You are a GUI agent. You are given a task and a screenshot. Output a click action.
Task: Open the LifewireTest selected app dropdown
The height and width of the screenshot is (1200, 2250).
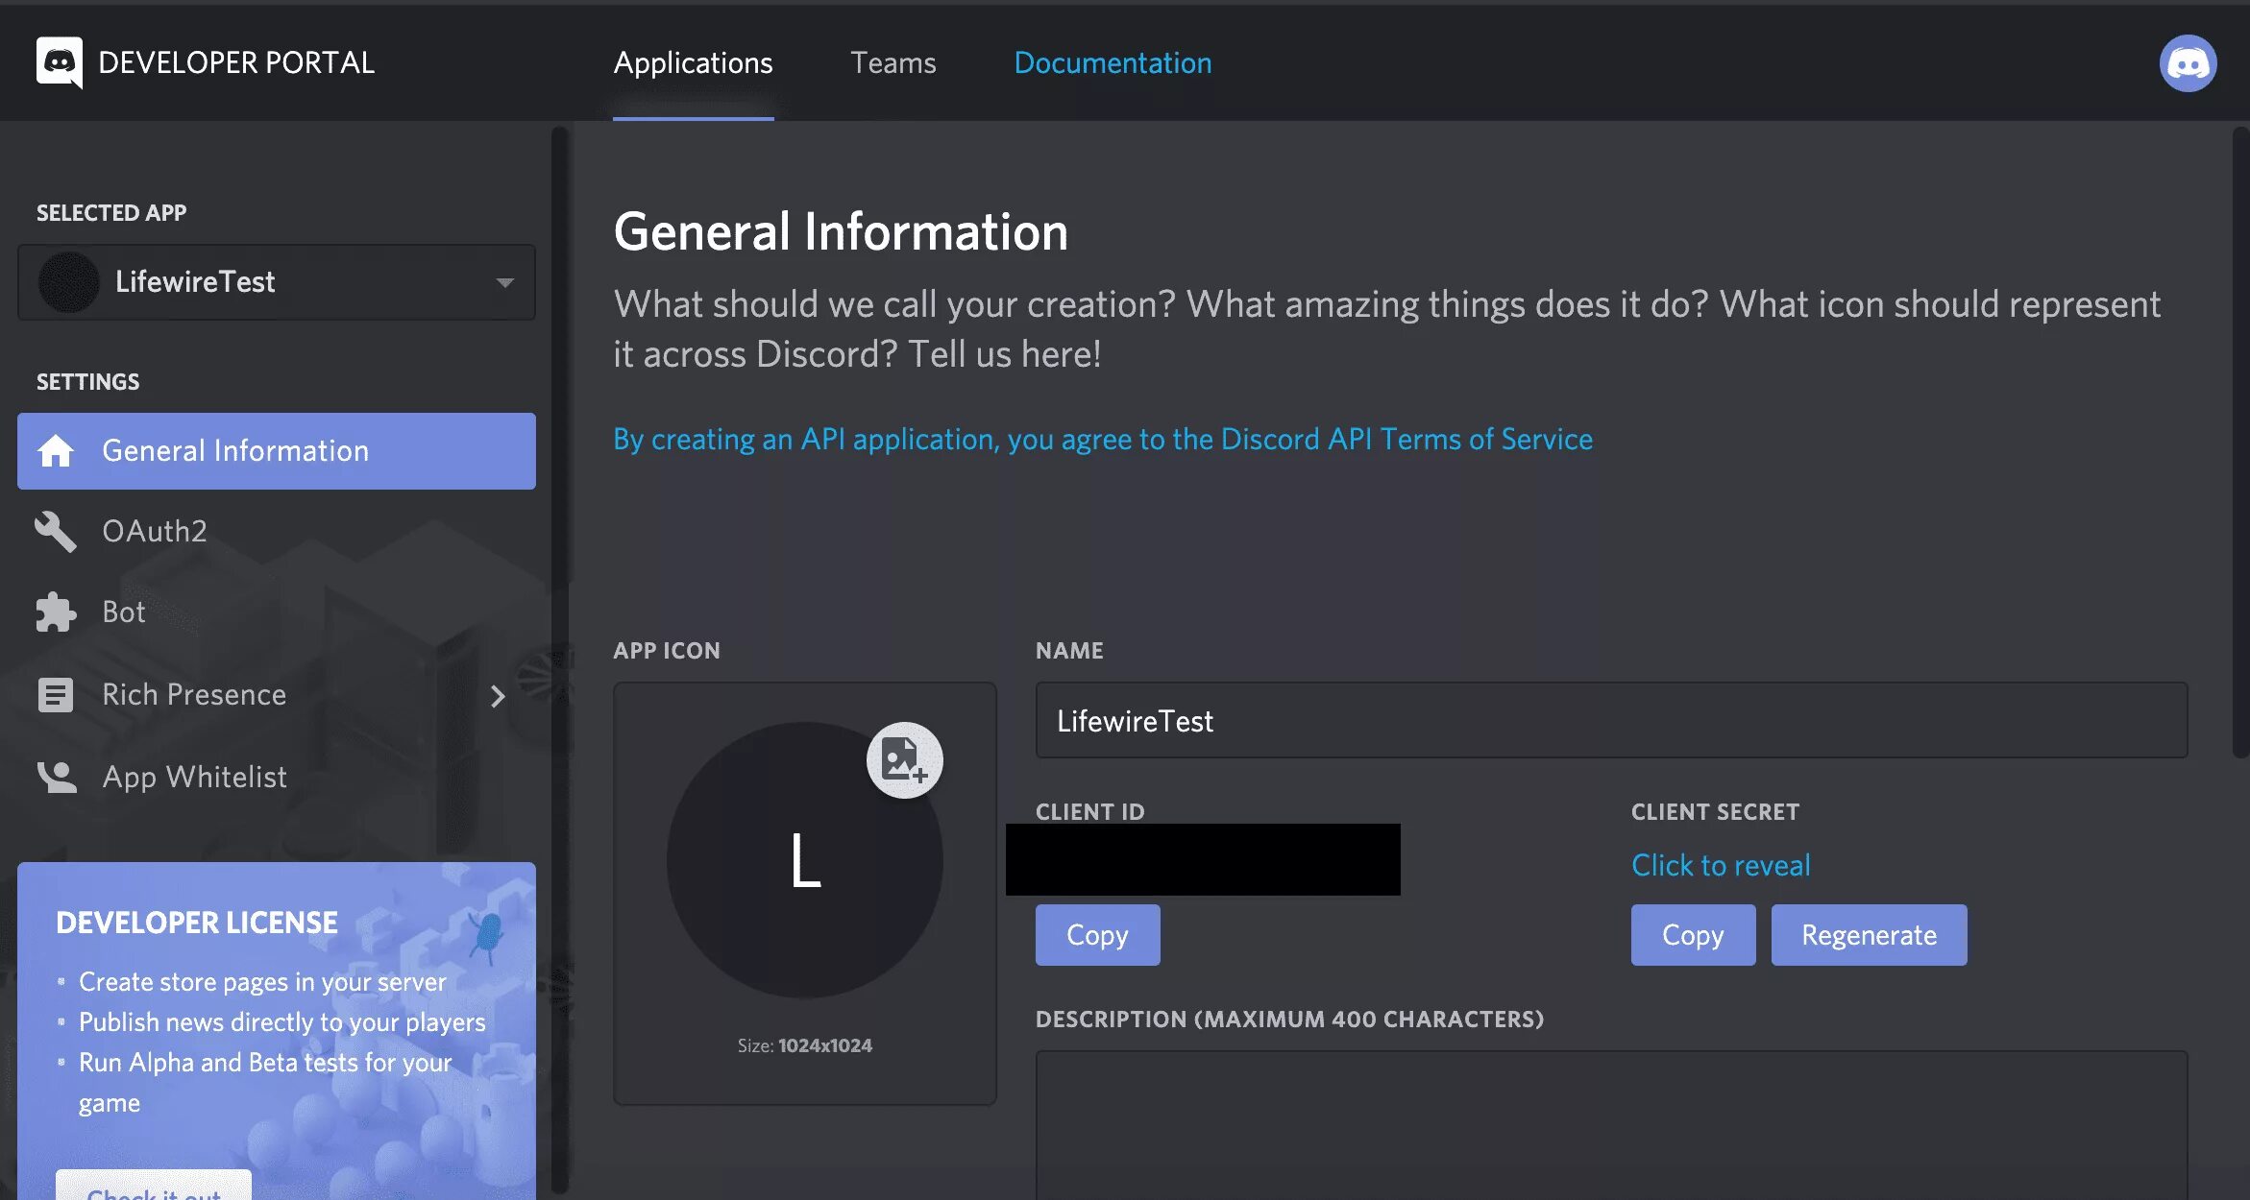tap(277, 282)
